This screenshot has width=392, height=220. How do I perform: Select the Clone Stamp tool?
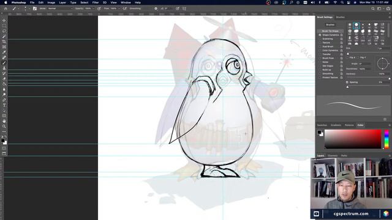[4, 68]
